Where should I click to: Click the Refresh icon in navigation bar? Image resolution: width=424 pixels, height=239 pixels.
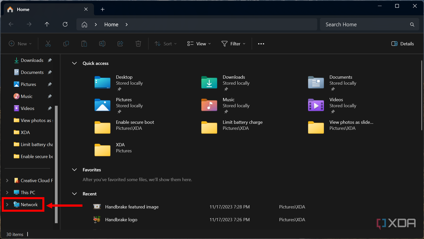[65, 24]
